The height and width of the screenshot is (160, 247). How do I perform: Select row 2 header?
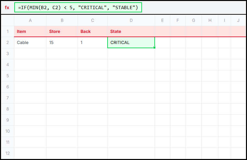[x=7, y=42]
